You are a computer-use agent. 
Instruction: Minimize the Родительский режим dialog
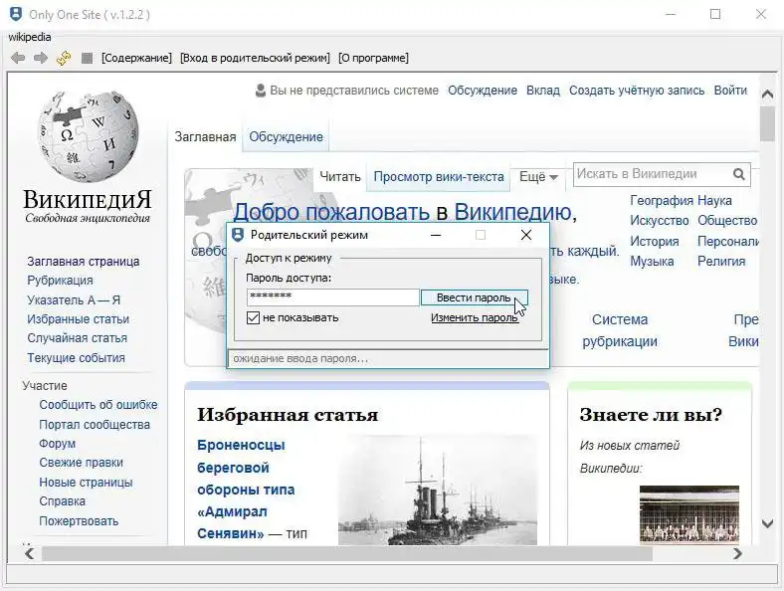coord(436,235)
